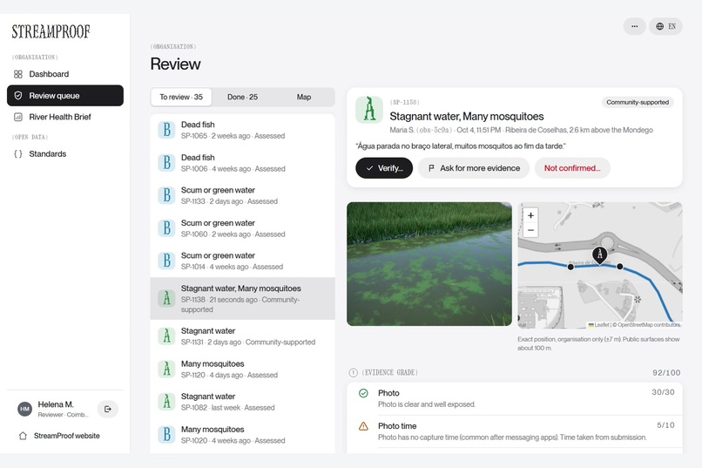Open the Leaflet attribution link
Viewport: 702px width, 468px height.
(x=598, y=325)
